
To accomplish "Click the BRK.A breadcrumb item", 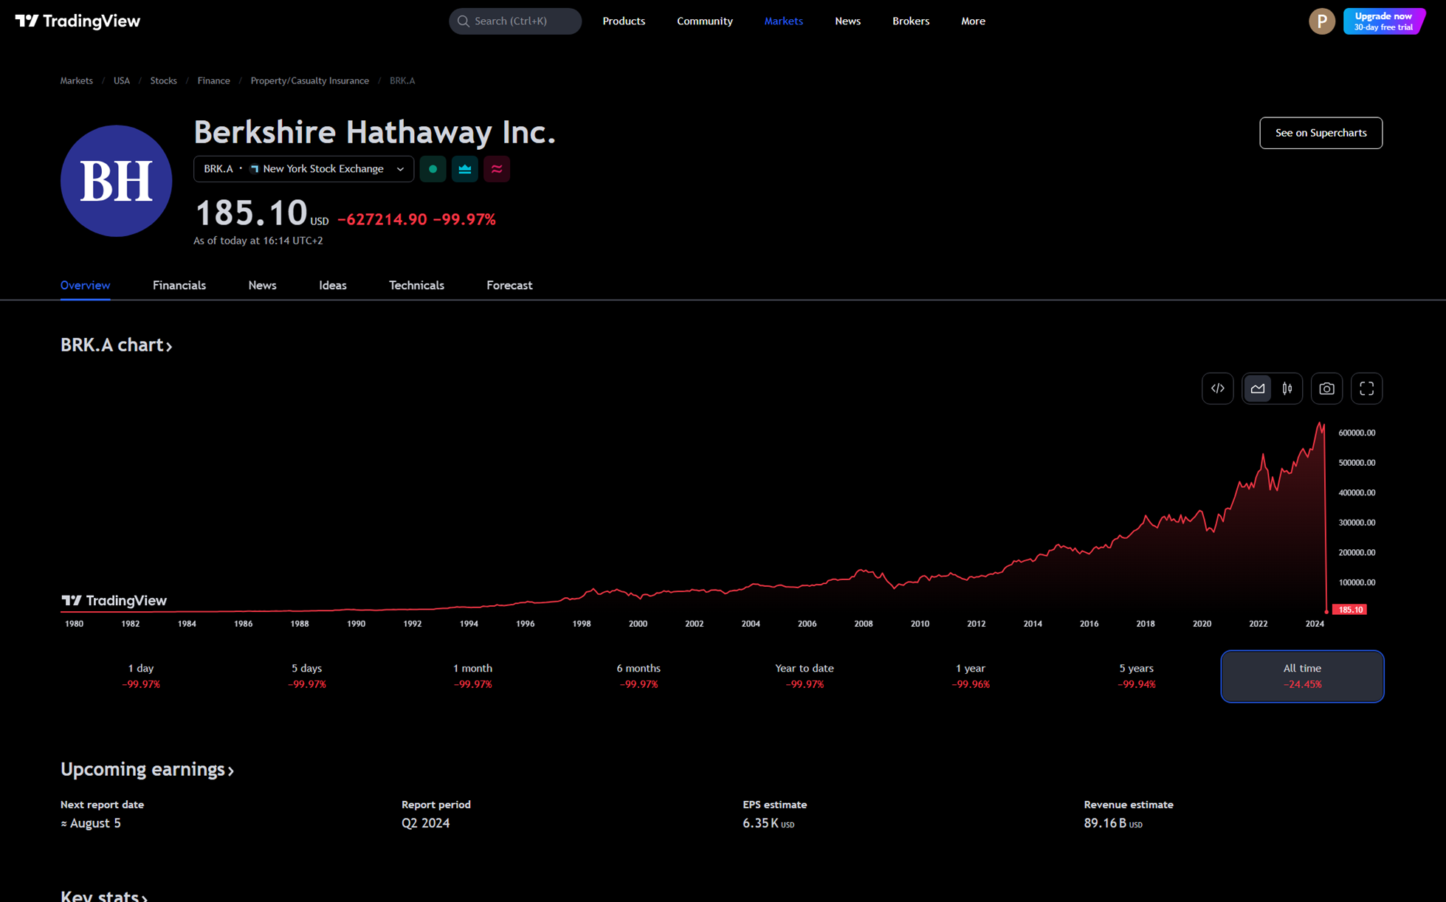I will point(402,80).
